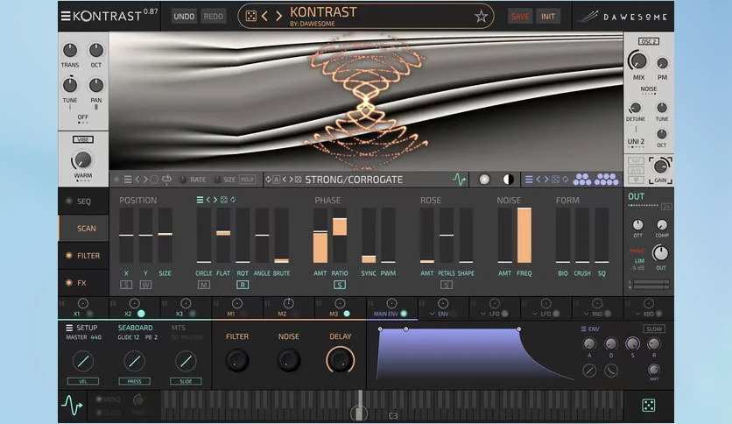Click the five-dot purple cluster icon

point(582,180)
